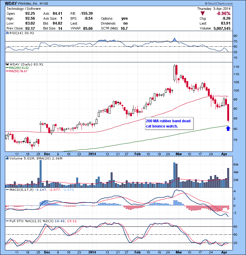
Task: Click the 'MACD(8,17,9)' panel label
Action: tap(22, 190)
